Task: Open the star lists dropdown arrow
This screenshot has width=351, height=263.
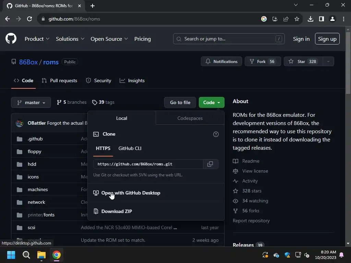Action: (328, 62)
